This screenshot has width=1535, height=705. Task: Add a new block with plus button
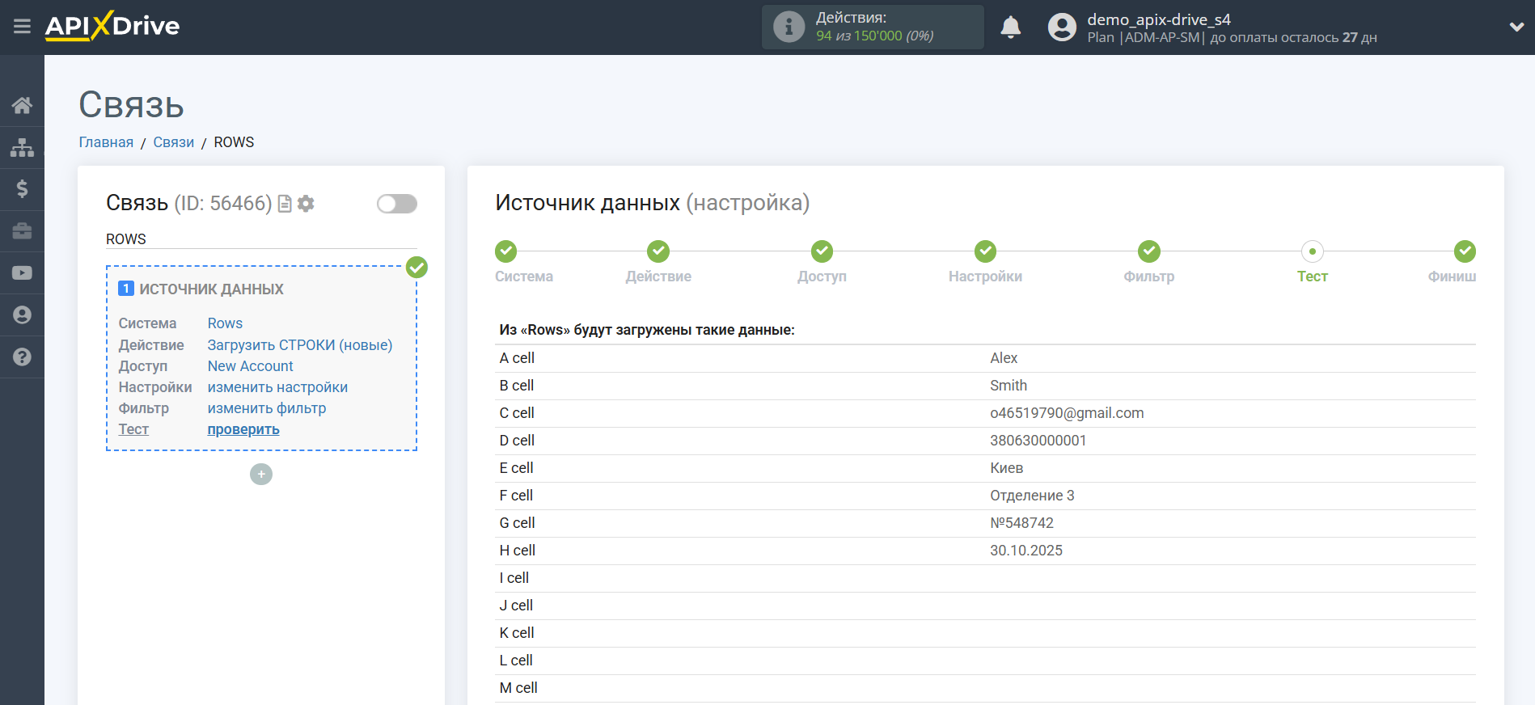click(x=261, y=474)
